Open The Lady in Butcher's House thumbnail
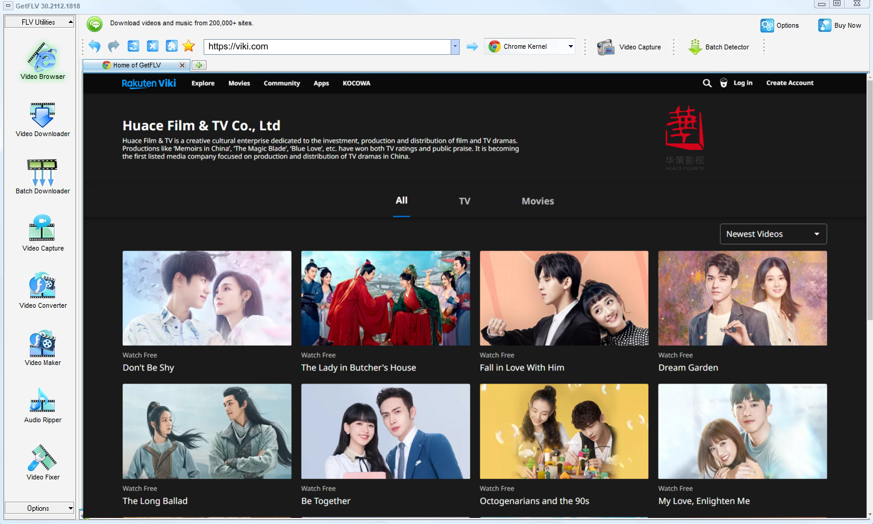 [x=386, y=298]
